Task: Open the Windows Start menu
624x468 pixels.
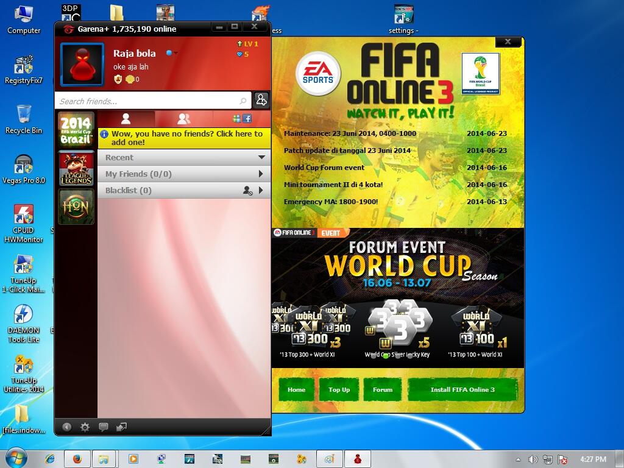Action: (16, 458)
